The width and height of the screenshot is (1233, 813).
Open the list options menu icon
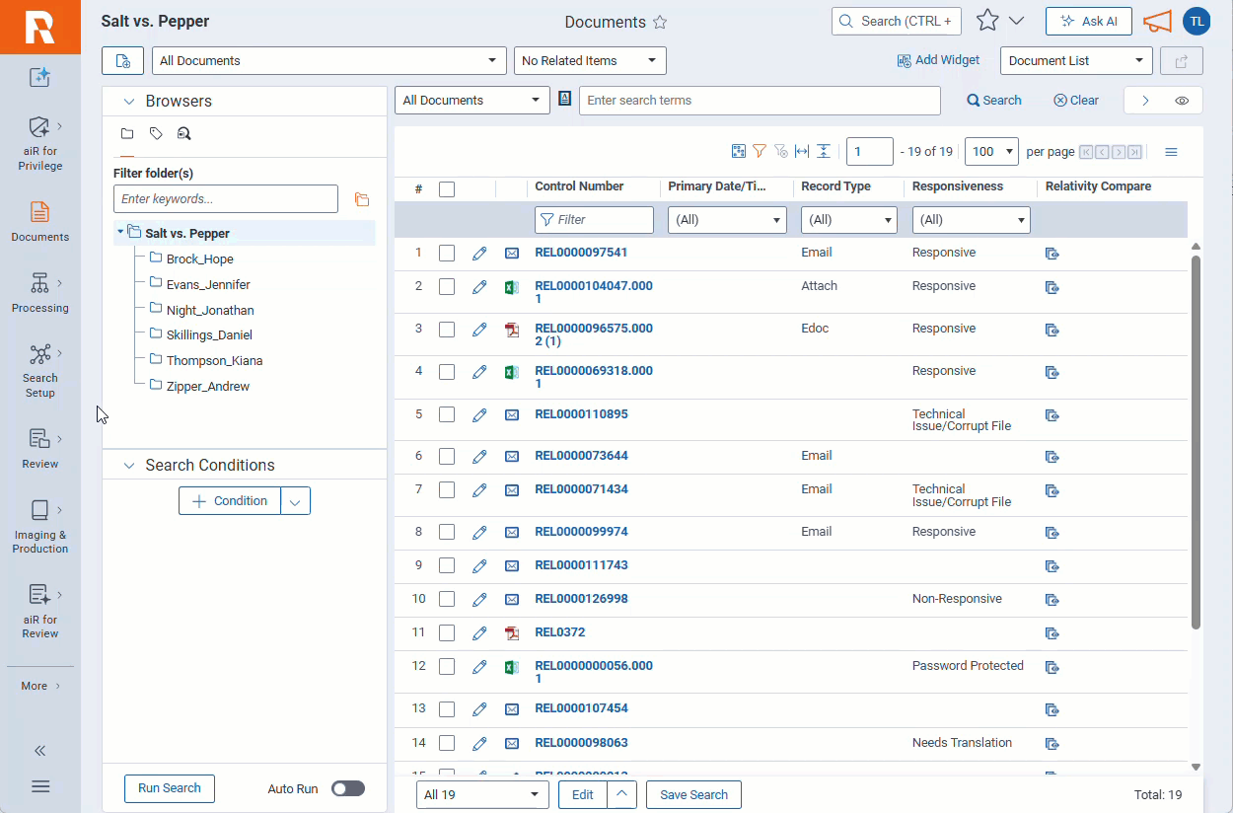click(x=1172, y=152)
